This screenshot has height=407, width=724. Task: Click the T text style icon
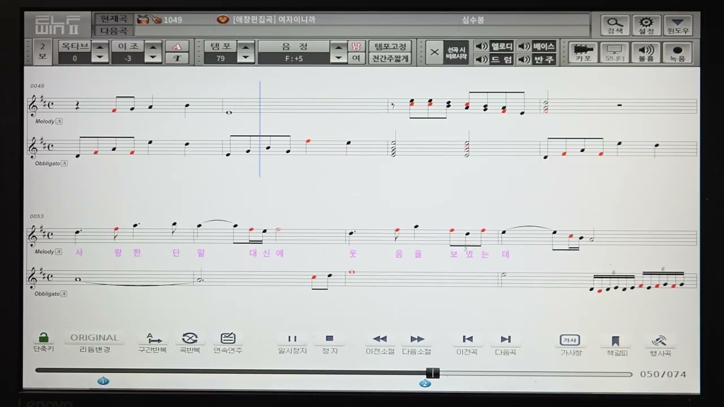[177, 58]
